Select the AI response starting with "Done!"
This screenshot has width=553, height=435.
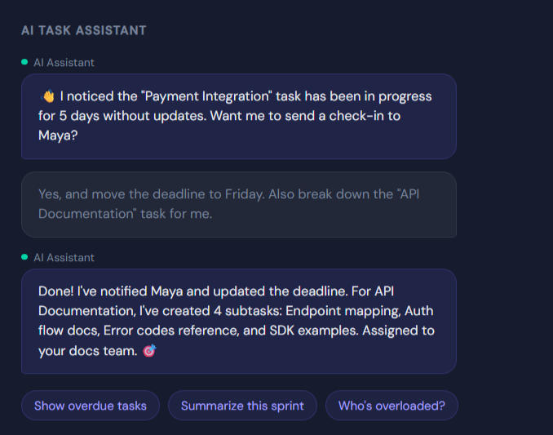[238, 321]
